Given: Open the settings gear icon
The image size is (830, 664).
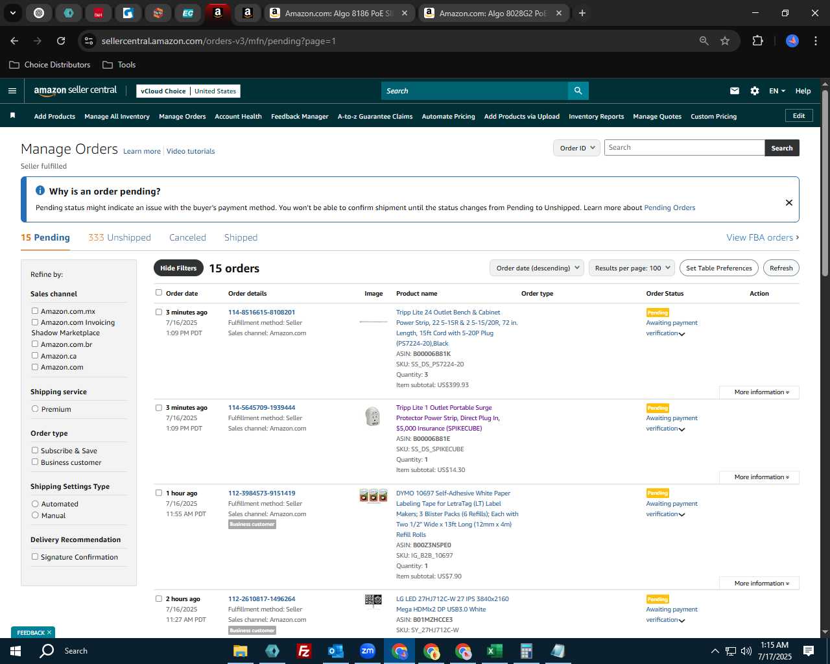Looking at the screenshot, I should 754,91.
